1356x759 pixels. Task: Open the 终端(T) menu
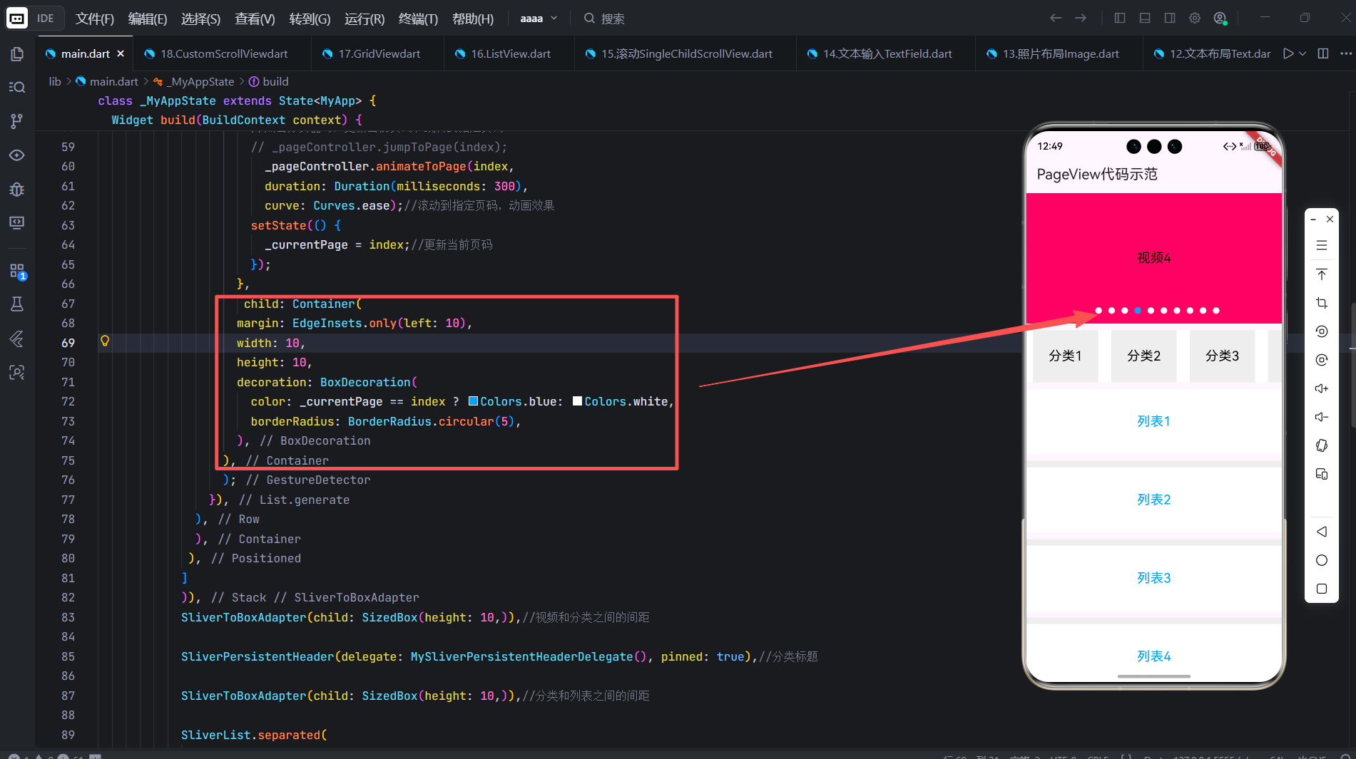[418, 19]
